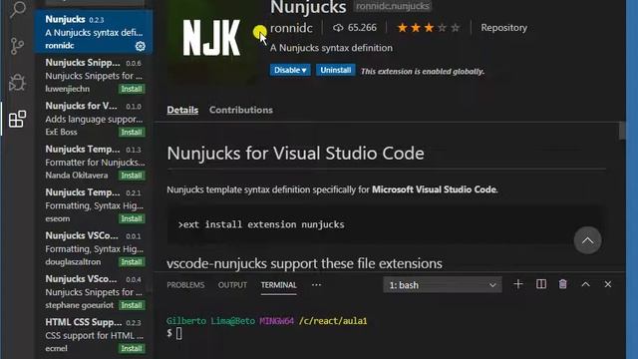The width and height of the screenshot is (638, 359).
Task: Open the Search view in activity bar
Action: [x=18, y=9]
